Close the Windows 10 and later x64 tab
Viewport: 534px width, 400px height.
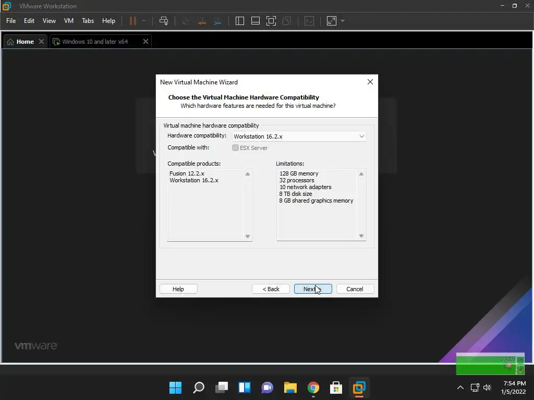[145, 41]
